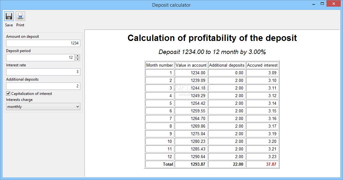Select the Value in account header cell
The width and height of the screenshot is (343, 180).
click(x=191, y=65)
